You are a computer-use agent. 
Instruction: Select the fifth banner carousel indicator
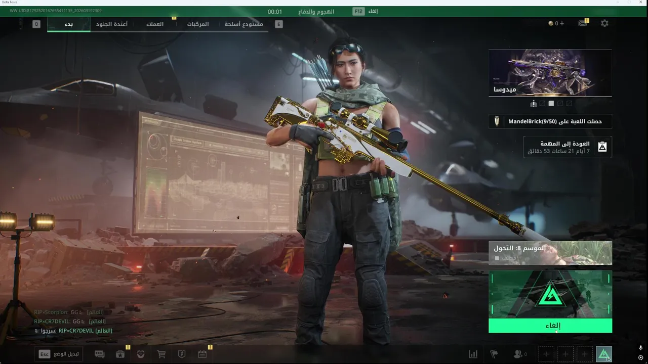570,104
